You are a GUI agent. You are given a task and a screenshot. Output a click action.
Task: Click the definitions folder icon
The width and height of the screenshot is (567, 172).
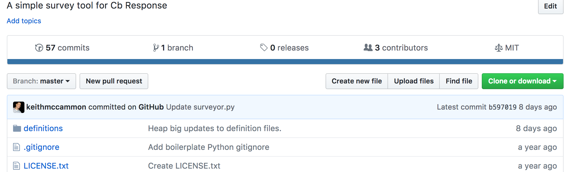[x=17, y=129]
